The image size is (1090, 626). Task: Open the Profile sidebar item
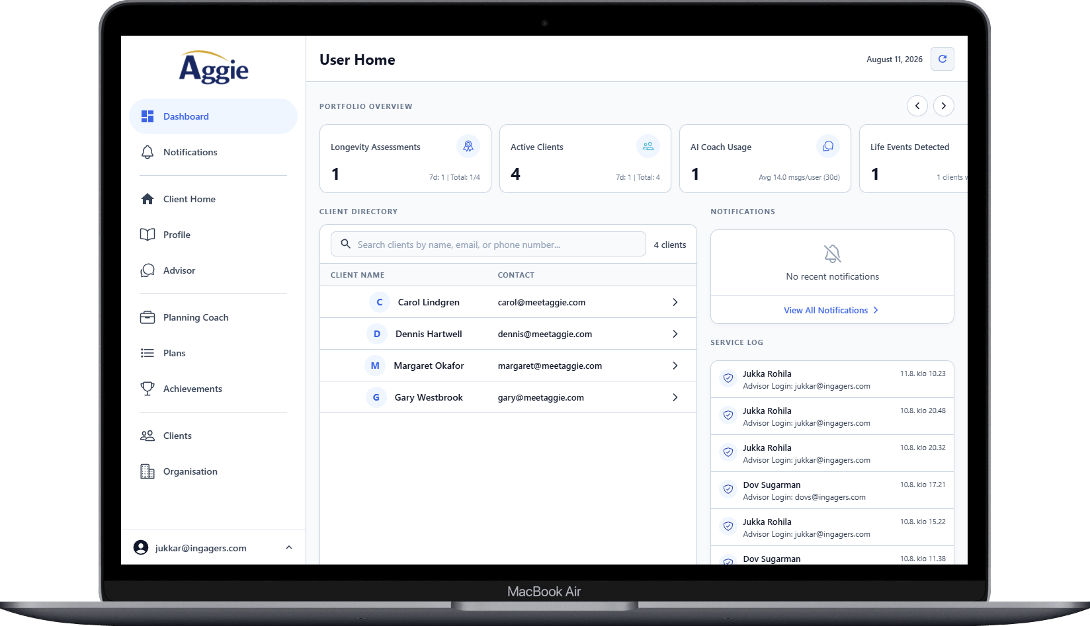(213, 235)
